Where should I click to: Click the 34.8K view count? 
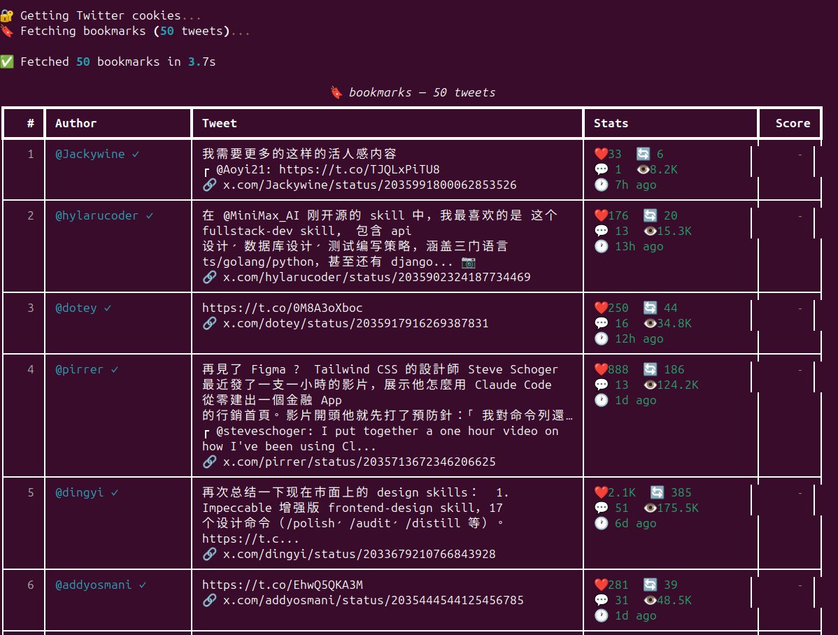(674, 323)
